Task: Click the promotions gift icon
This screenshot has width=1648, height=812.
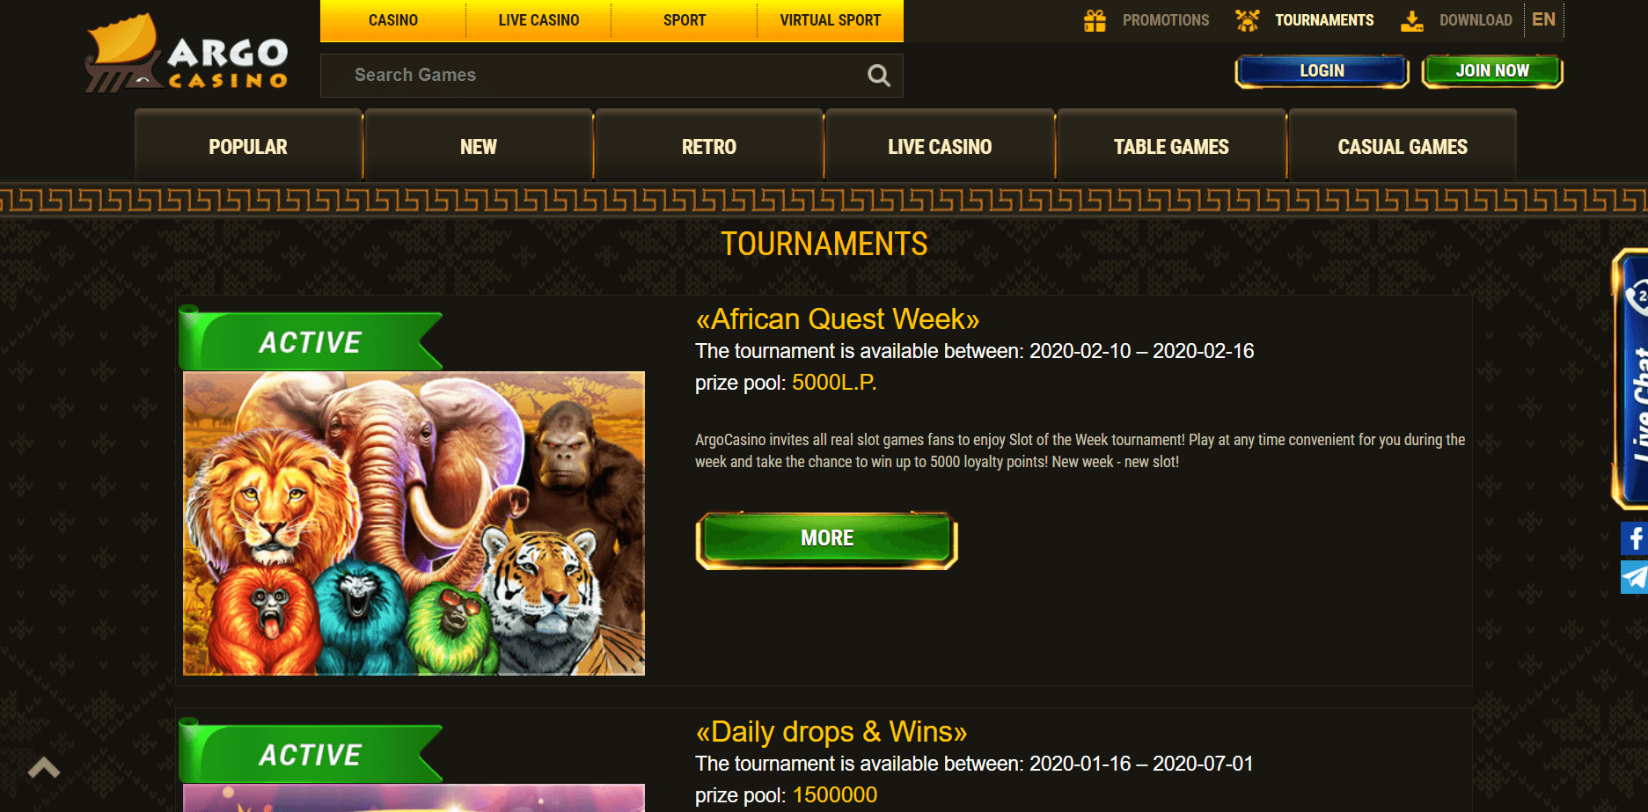Action: 1095,20
